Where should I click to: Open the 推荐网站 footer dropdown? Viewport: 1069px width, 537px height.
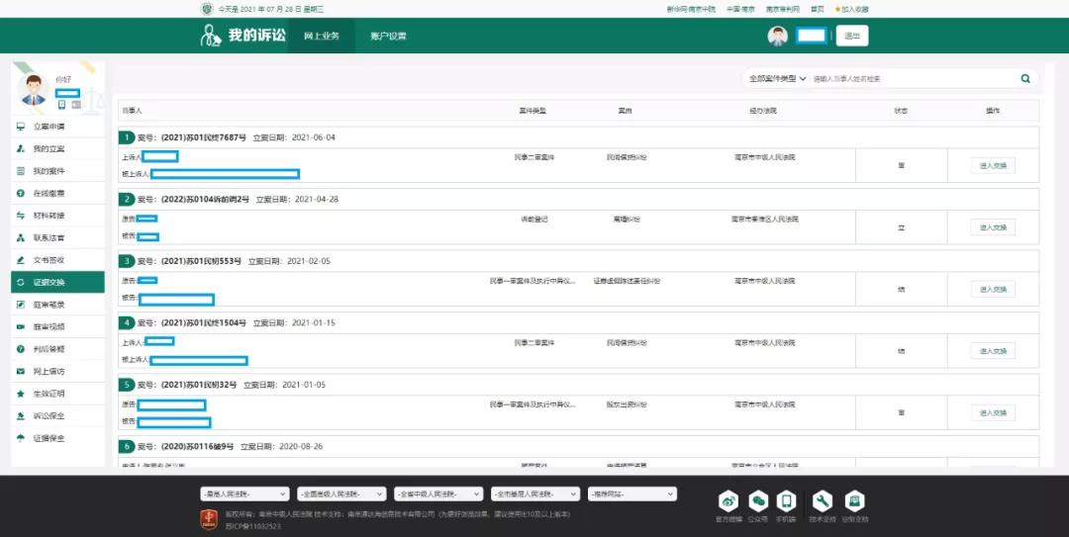pos(632,493)
